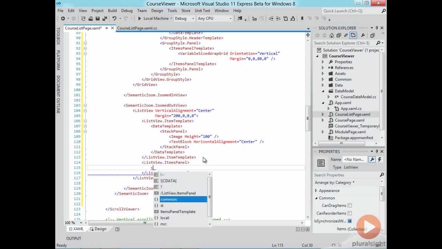Open the File menu

(60, 11)
